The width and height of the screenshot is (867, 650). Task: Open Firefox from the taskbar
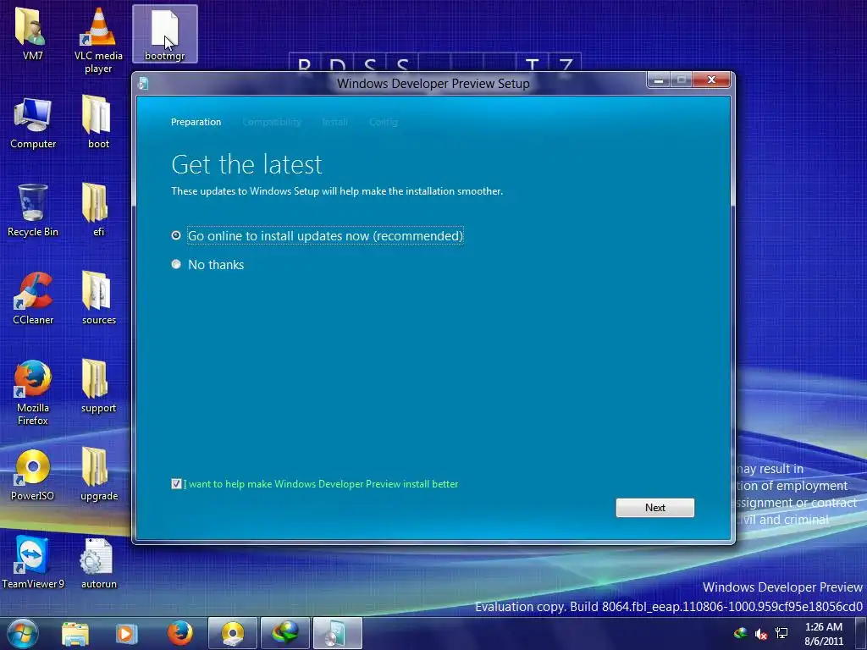coord(179,634)
